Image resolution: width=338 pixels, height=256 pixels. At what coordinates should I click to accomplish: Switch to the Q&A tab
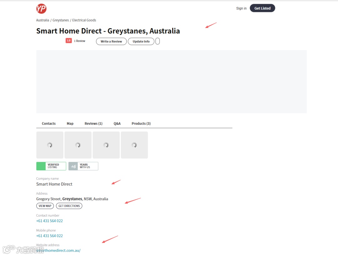[117, 124]
